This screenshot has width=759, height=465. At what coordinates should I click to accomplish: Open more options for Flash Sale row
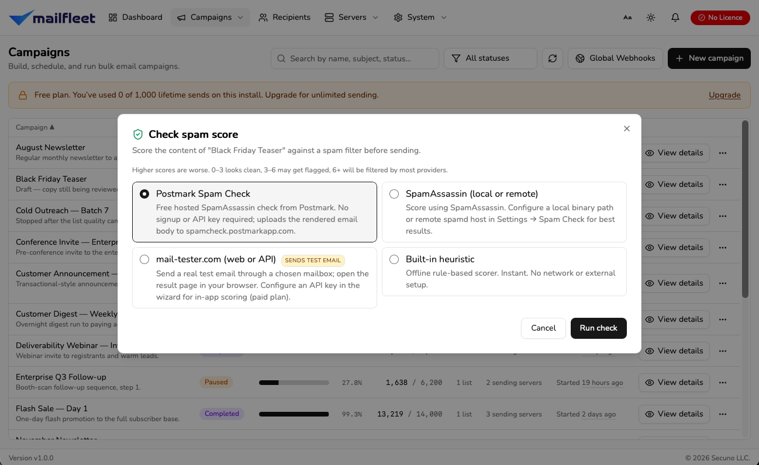point(723,414)
